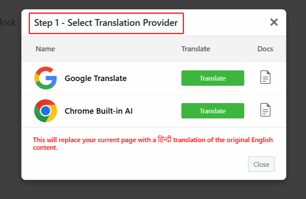Select the Chrome Built-in AI provider name

pyautogui.click(x=98, y=111)
